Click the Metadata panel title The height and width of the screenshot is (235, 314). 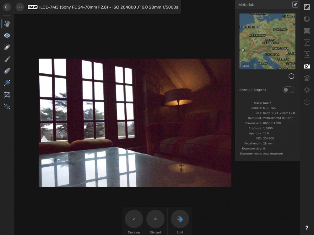tap(247, 5)
